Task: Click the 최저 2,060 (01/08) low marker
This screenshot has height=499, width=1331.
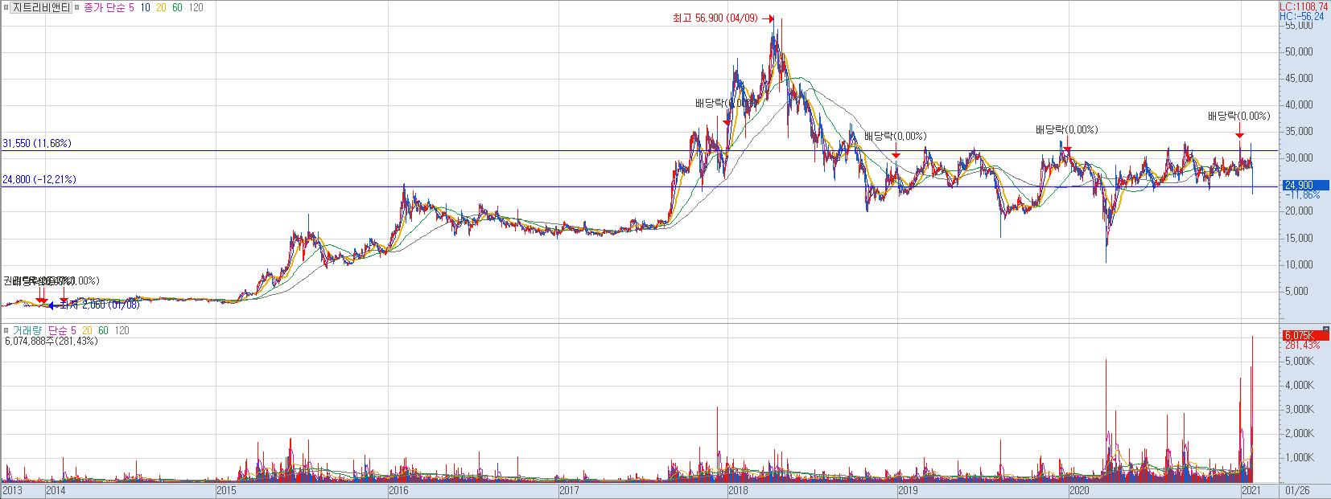Action: (x=95, y=305)
